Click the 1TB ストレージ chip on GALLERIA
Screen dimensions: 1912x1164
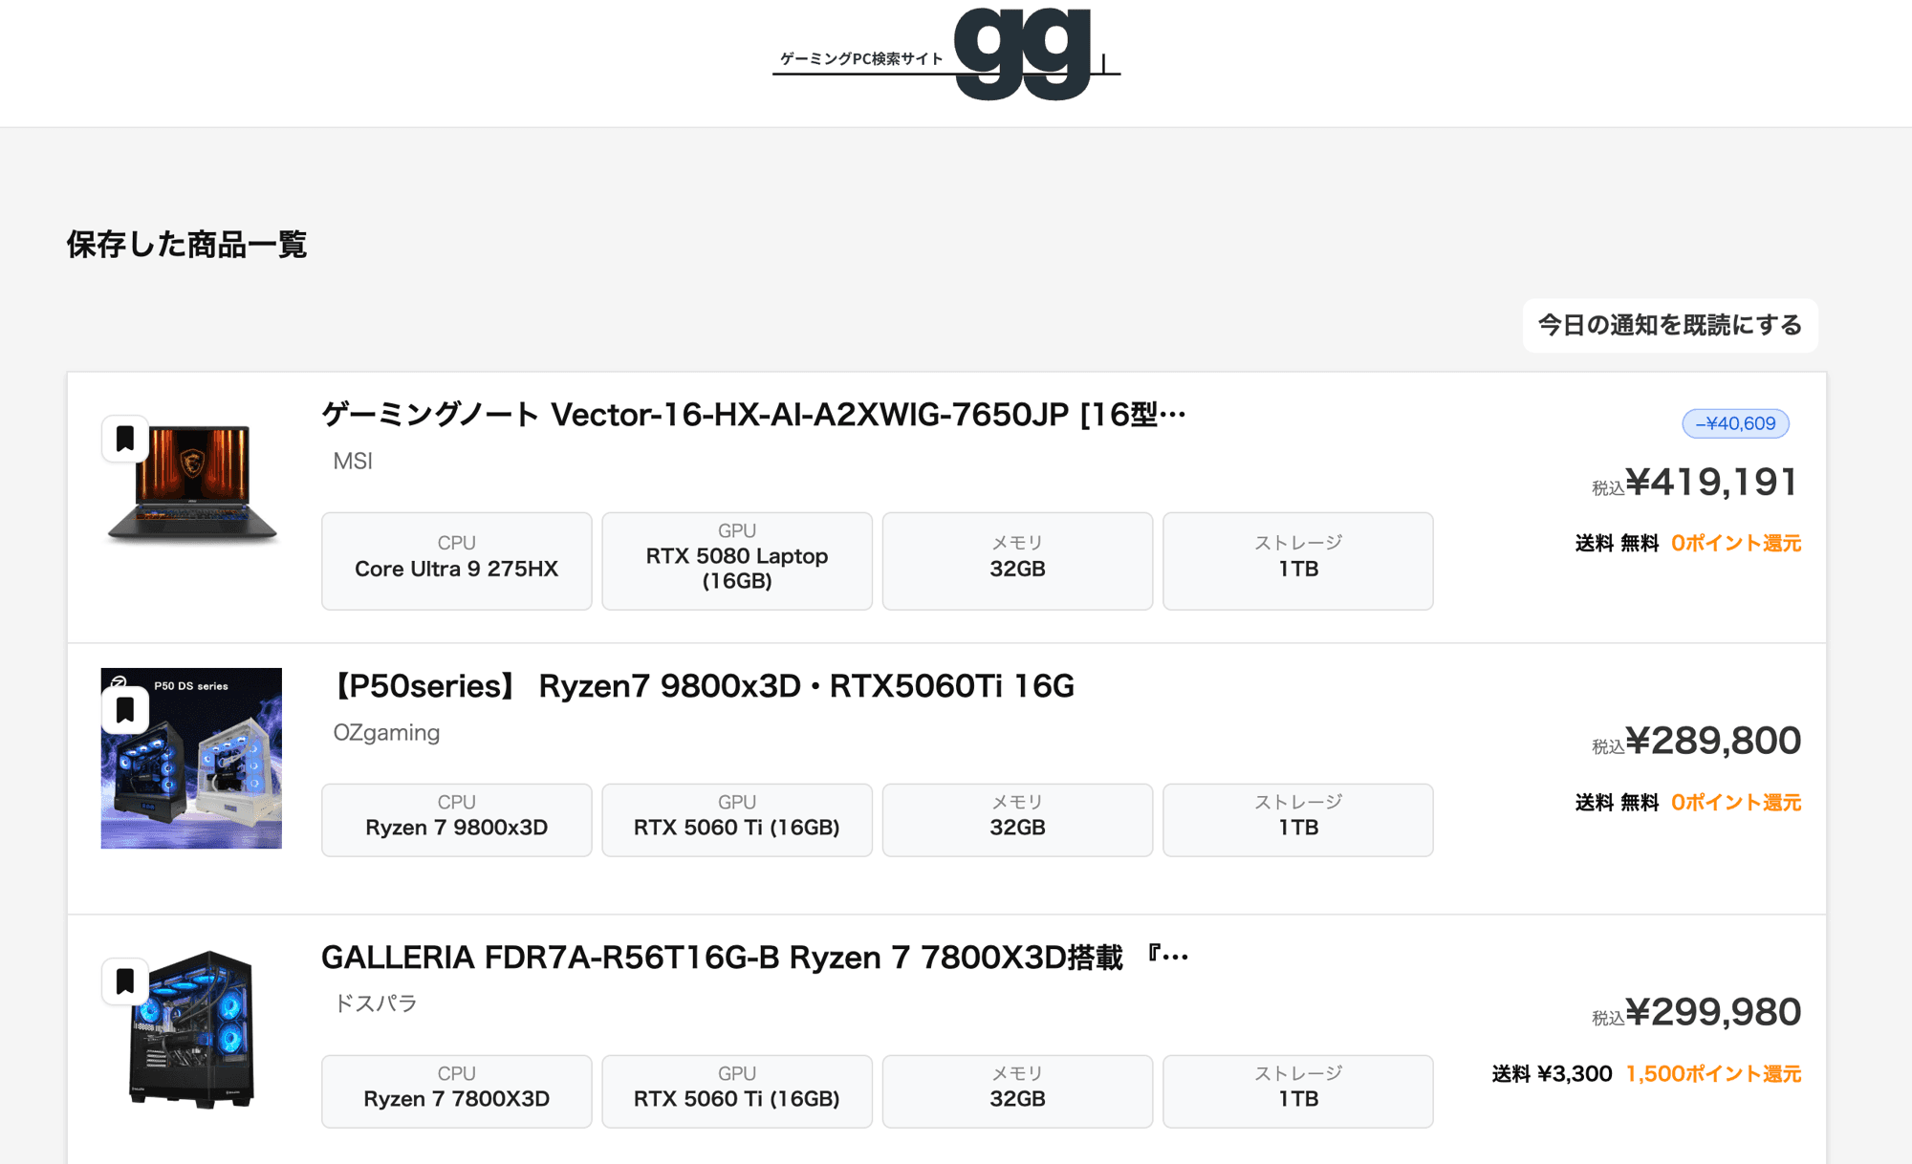[1297, 1091]
